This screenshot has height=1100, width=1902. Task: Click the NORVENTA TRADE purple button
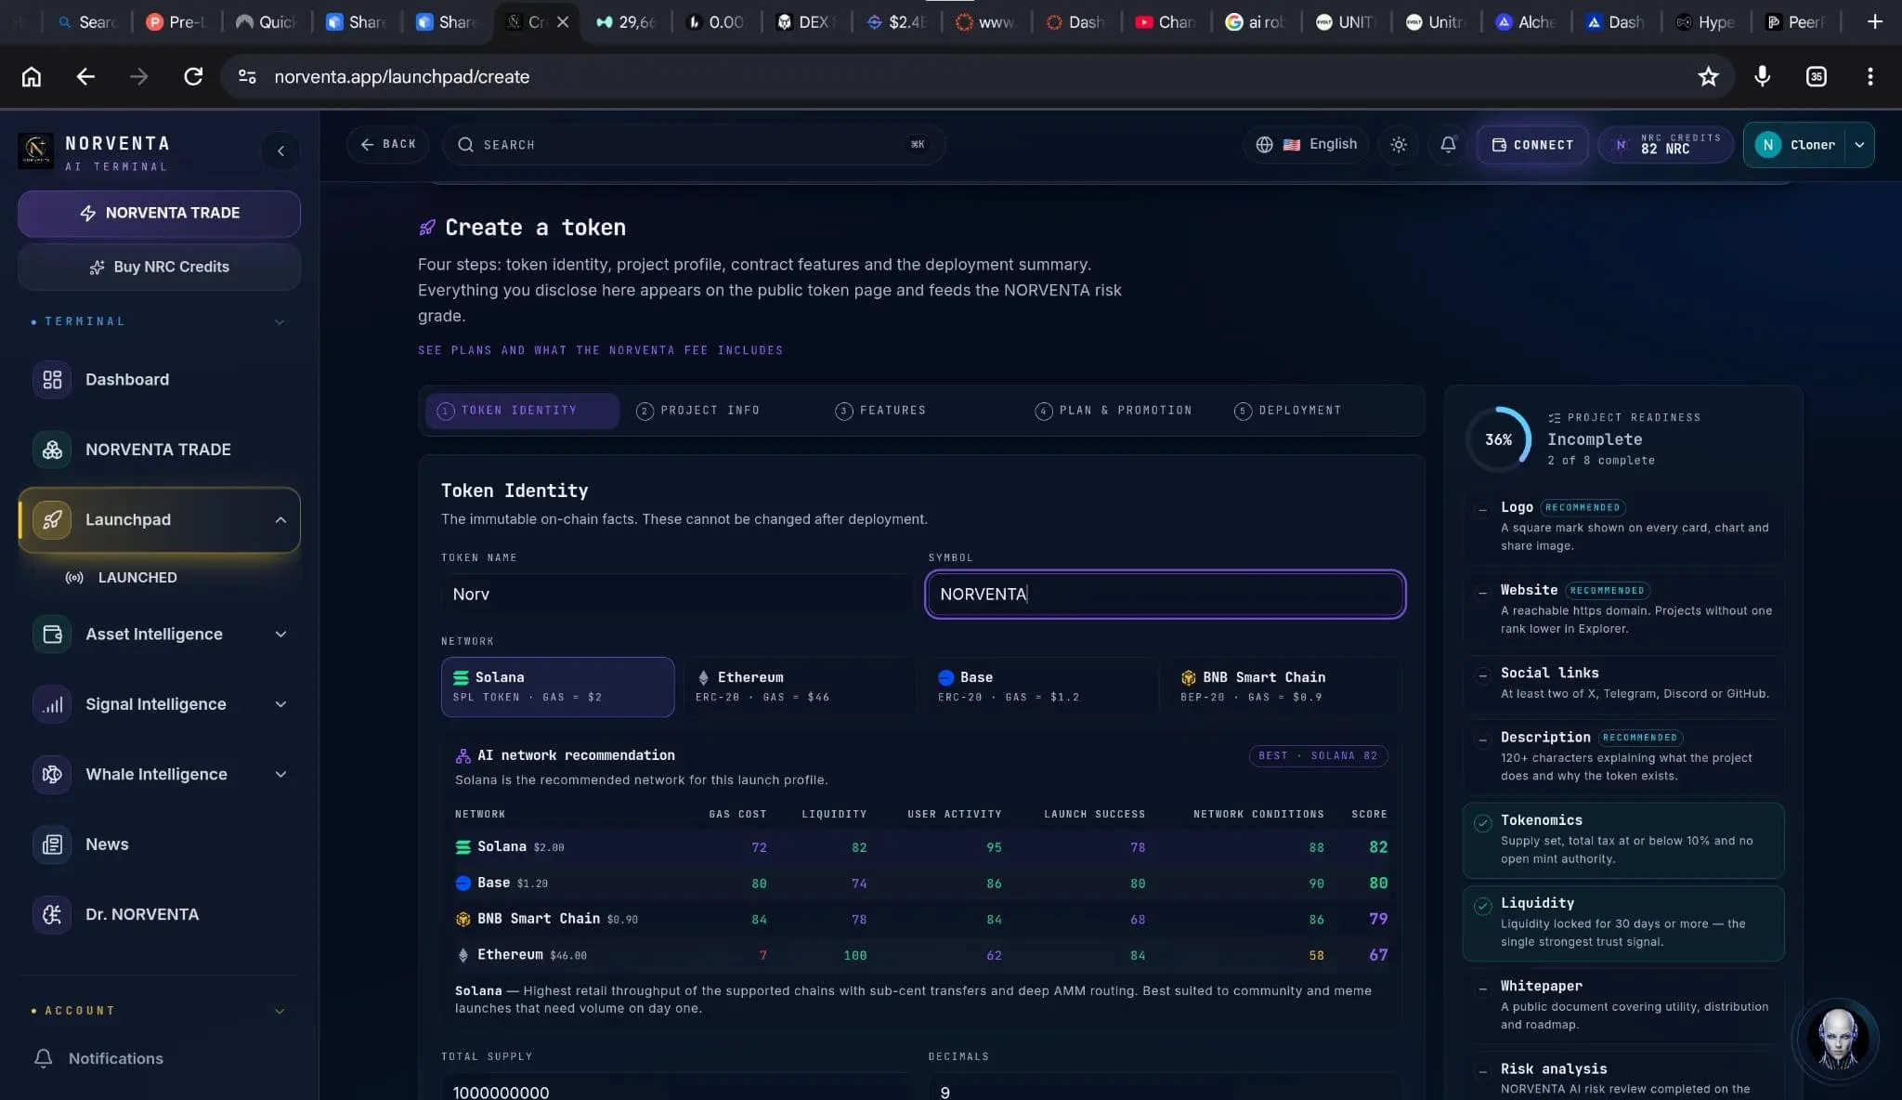click(x=159, y=214)
